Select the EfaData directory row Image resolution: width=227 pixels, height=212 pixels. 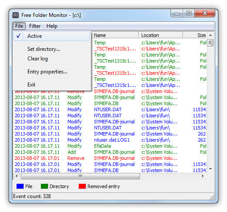pyautogui.click(x=110, y=146)
